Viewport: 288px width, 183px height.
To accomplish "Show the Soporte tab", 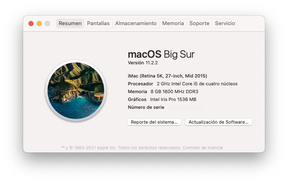I will click(x=199, y=23).
